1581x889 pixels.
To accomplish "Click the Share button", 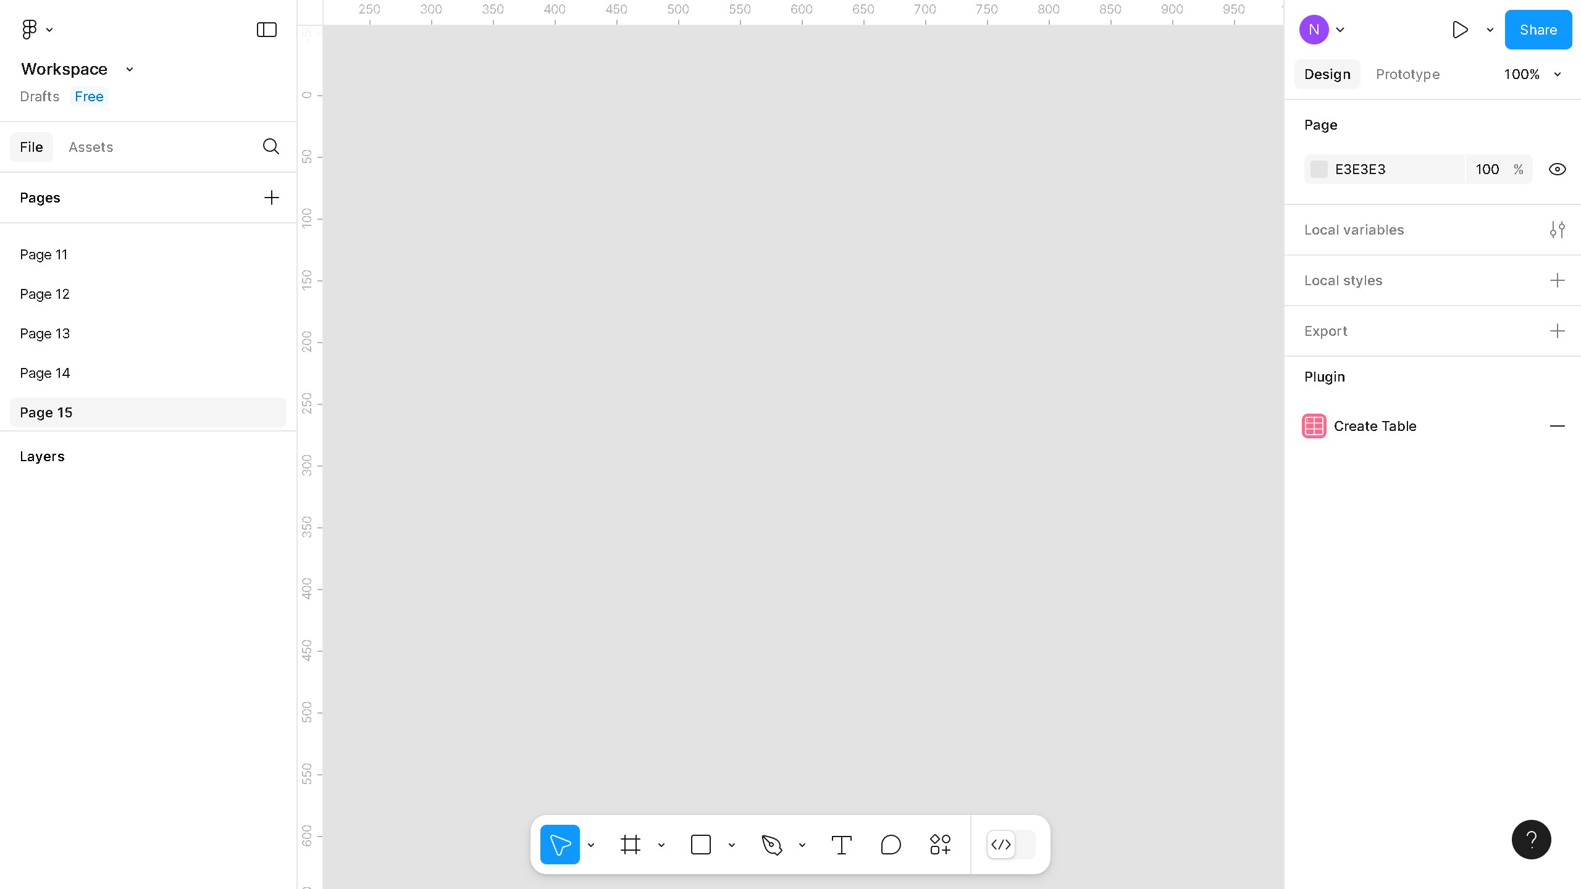I will coord(1538,29).
